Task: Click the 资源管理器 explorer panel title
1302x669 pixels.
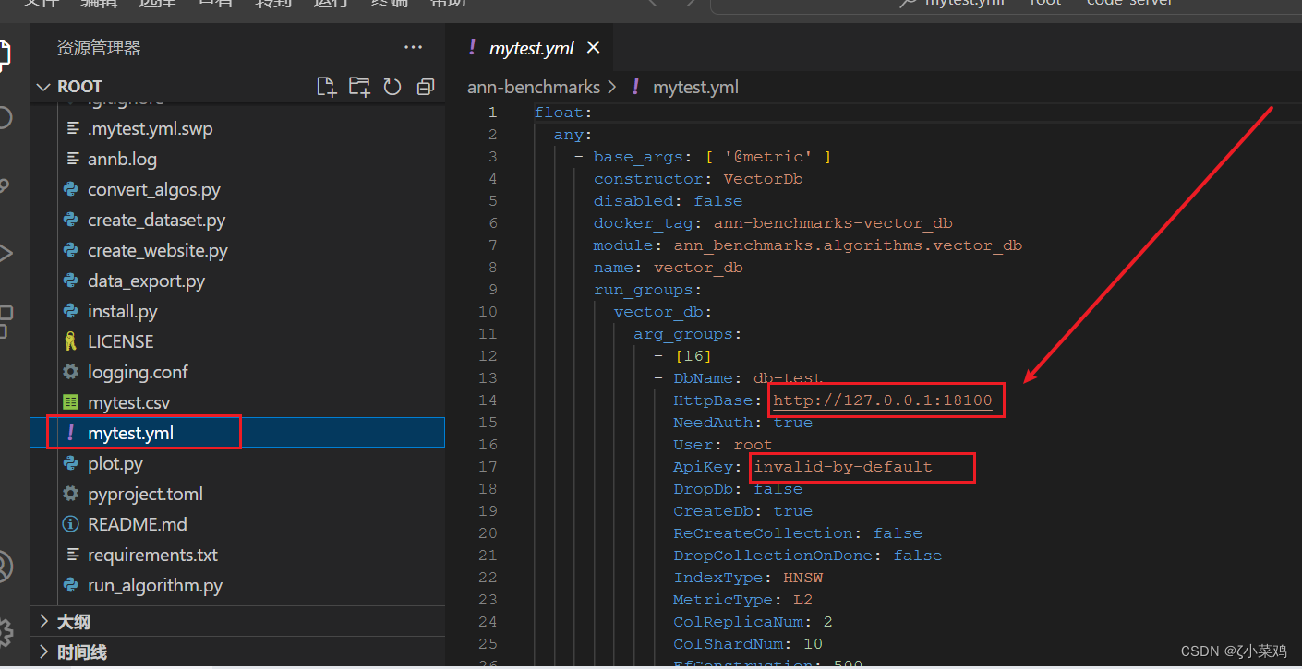Action: point(99,48)
